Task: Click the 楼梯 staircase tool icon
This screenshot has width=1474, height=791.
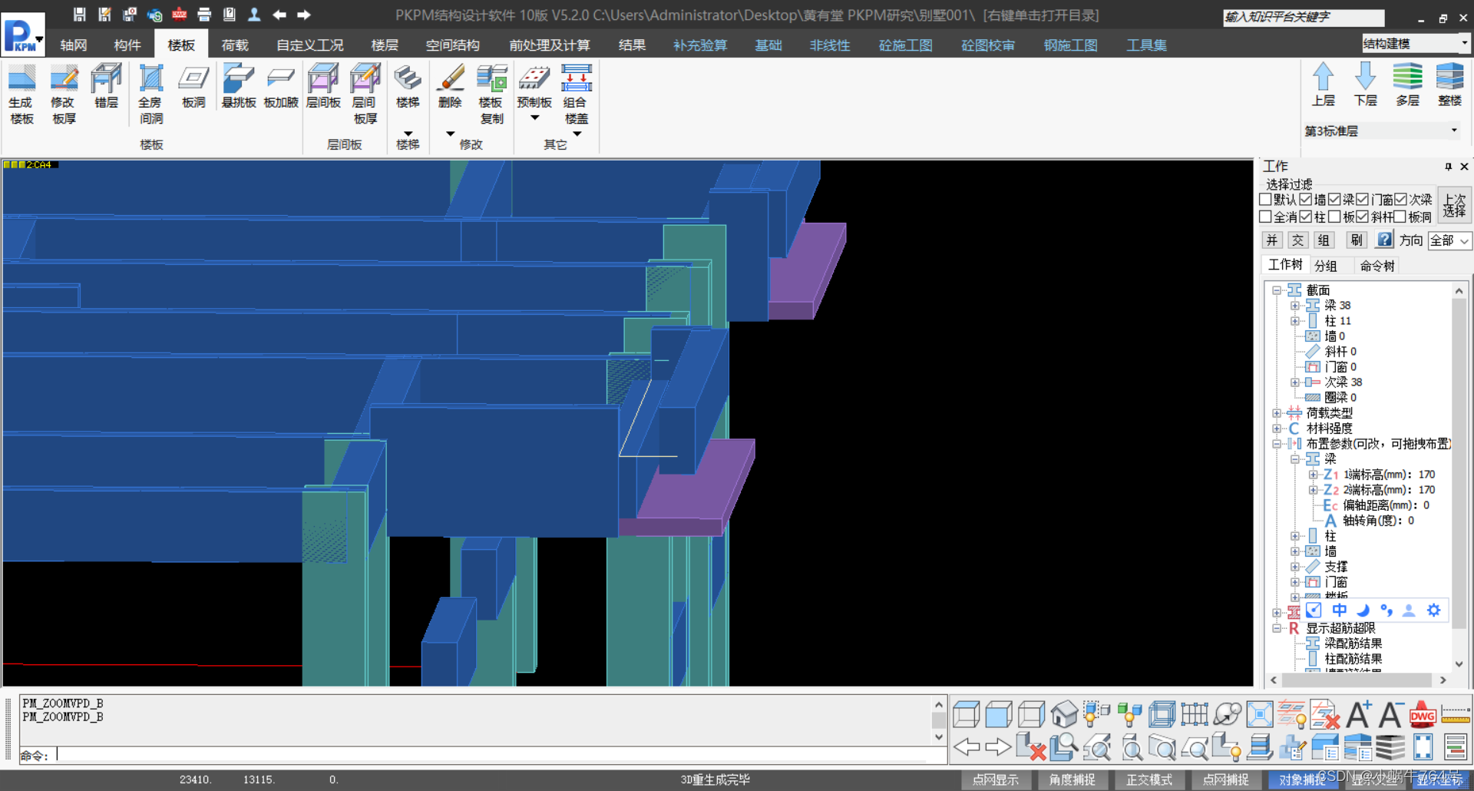Action: [x=408, y=78]
